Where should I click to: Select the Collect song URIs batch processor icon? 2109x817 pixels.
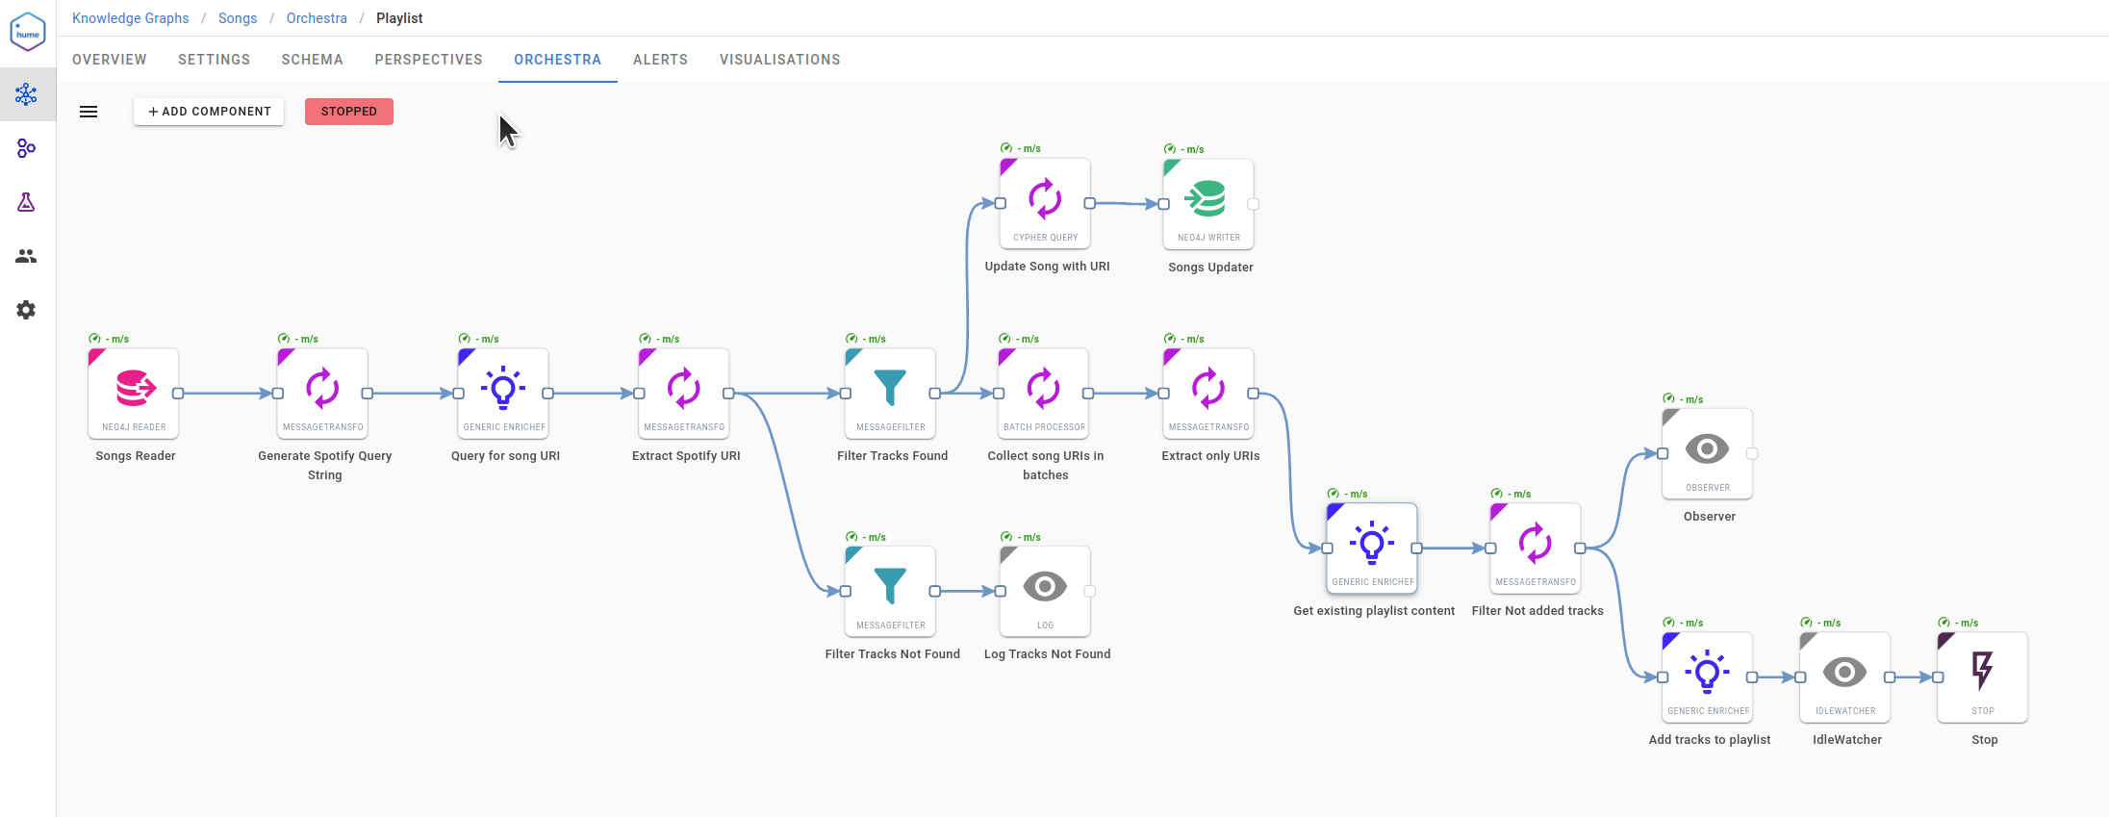1044,389
